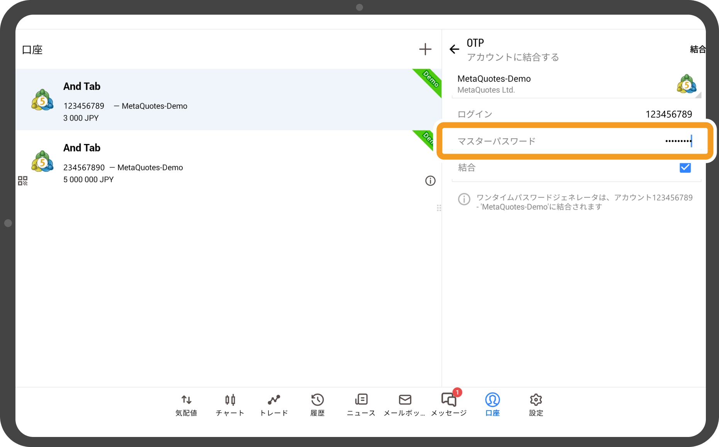Screen dimensions: 719x447
Task: Click the 5 000 000 JPY balance text
Action: tap(88, 179)
